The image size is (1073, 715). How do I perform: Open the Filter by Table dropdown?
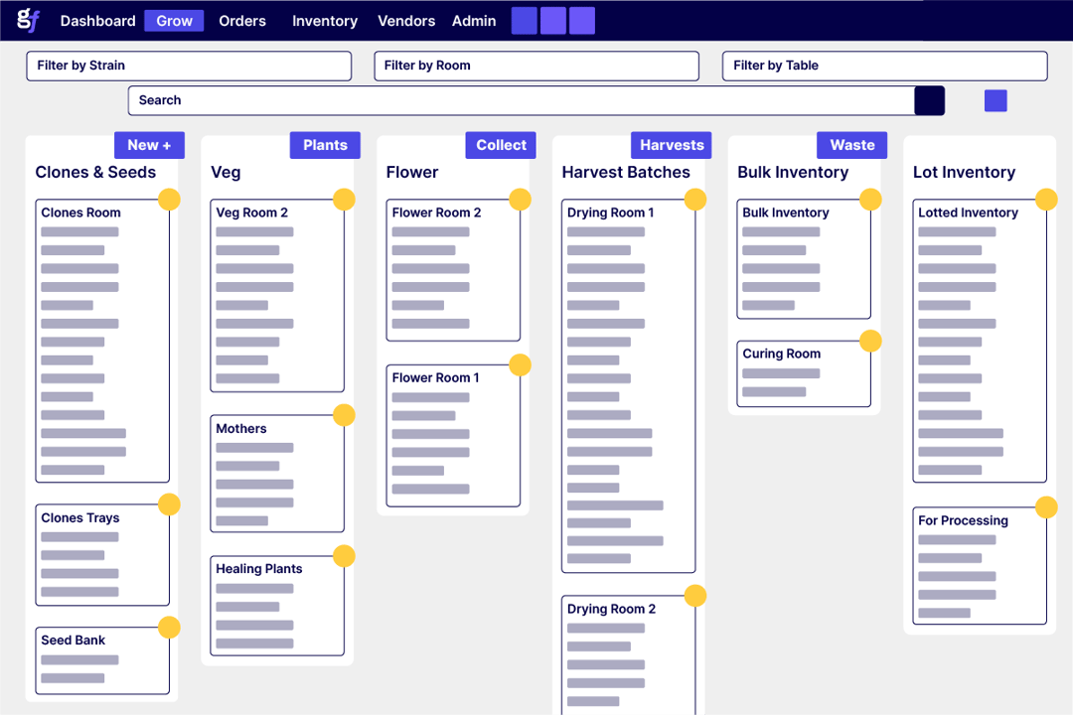point(884,66)
